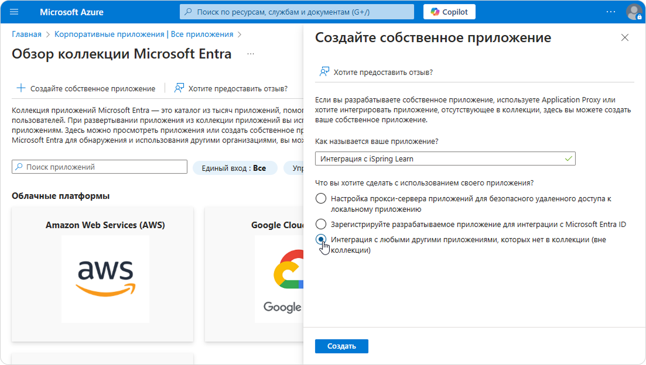Go to the Главная breadcrumb link
The height and width of the screenshot is (365, 646).
click(26, 34)
